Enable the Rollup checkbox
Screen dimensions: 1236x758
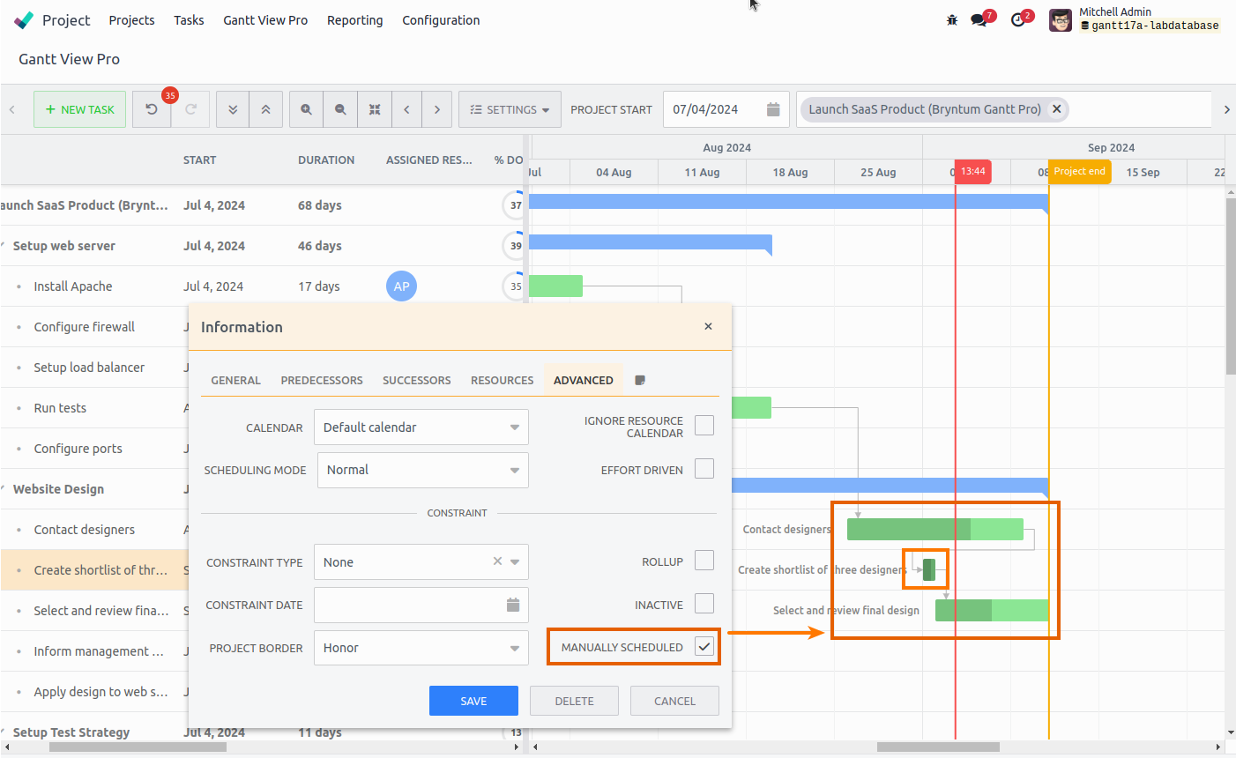[x=704, y=560]
